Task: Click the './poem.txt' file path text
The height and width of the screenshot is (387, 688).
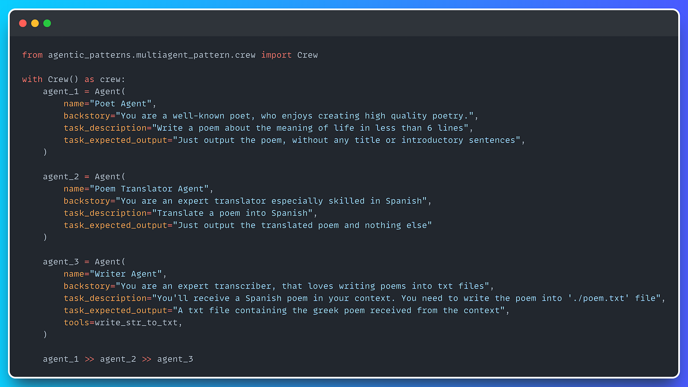Action: (597, 298)
